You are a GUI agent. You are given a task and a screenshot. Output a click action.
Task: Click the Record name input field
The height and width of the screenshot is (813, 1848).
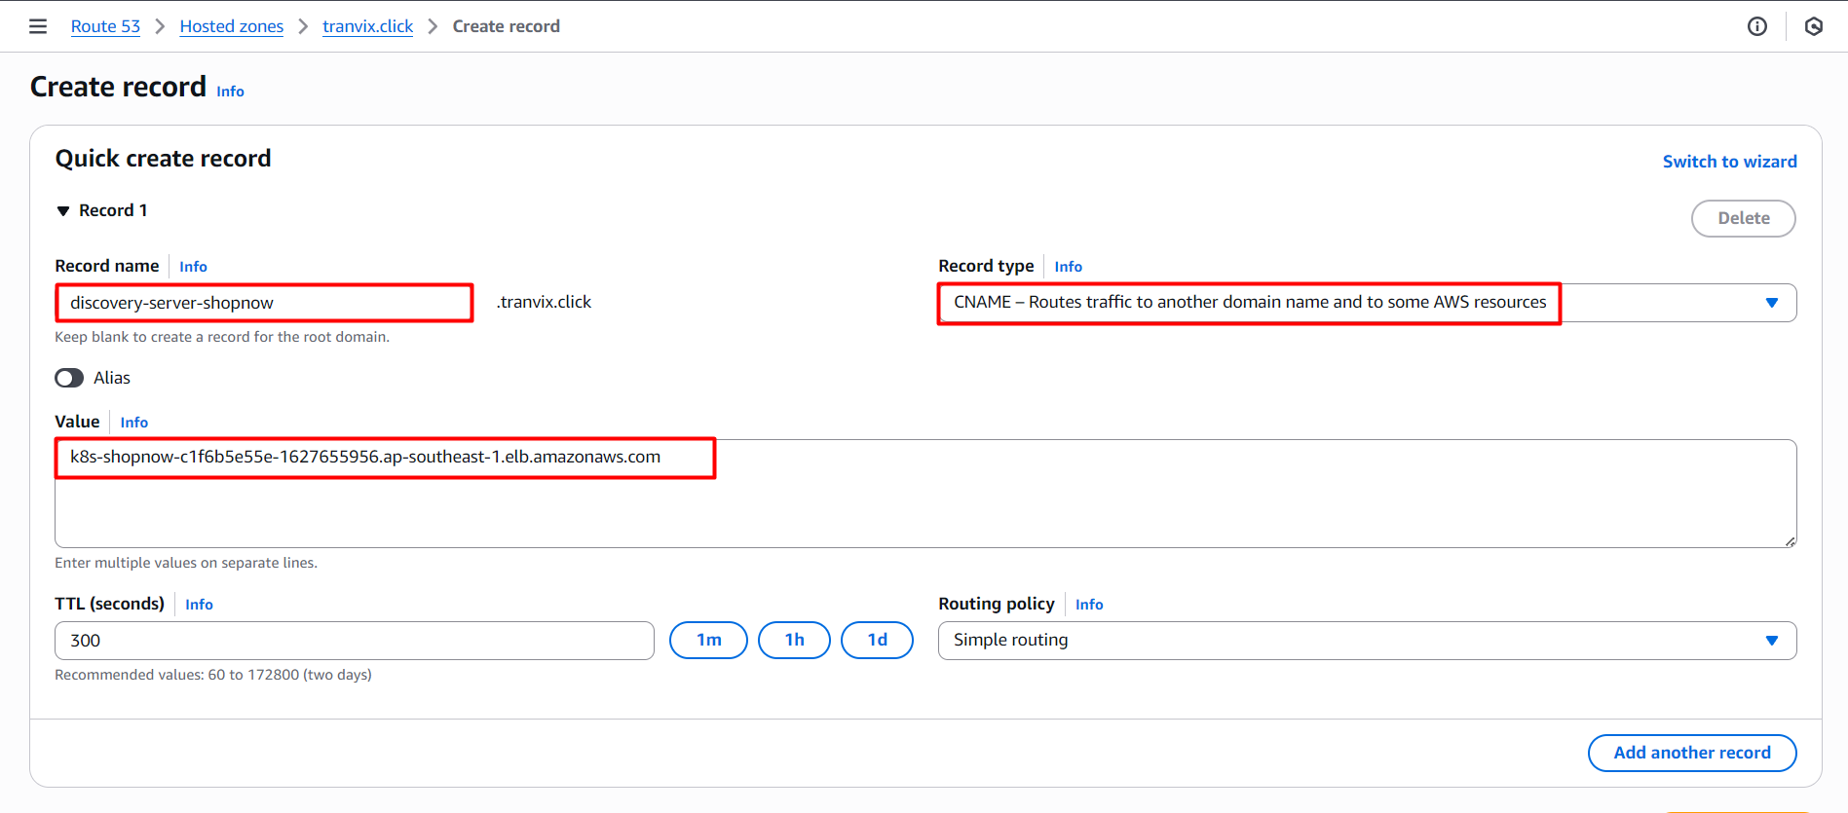[x=264, y=303]
